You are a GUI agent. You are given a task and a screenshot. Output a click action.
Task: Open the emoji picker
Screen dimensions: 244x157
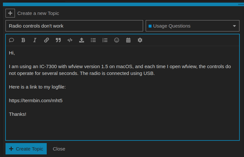pyautogui.click(x=116, y=40)
